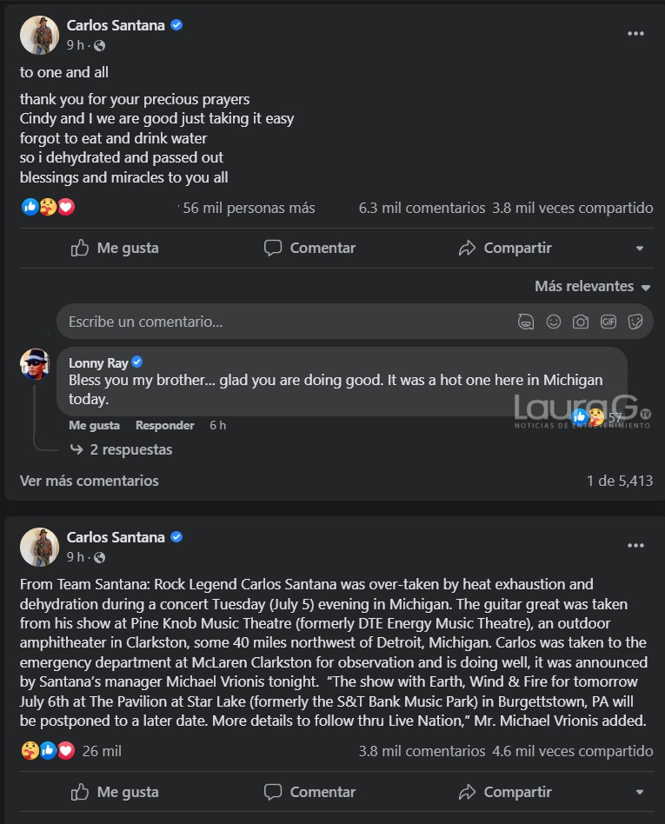
Task: Open the emoji picker in comment box
Action: point(553,322)
